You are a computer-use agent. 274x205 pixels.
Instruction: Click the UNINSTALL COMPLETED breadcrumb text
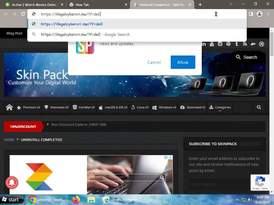(x=41, y=140)
